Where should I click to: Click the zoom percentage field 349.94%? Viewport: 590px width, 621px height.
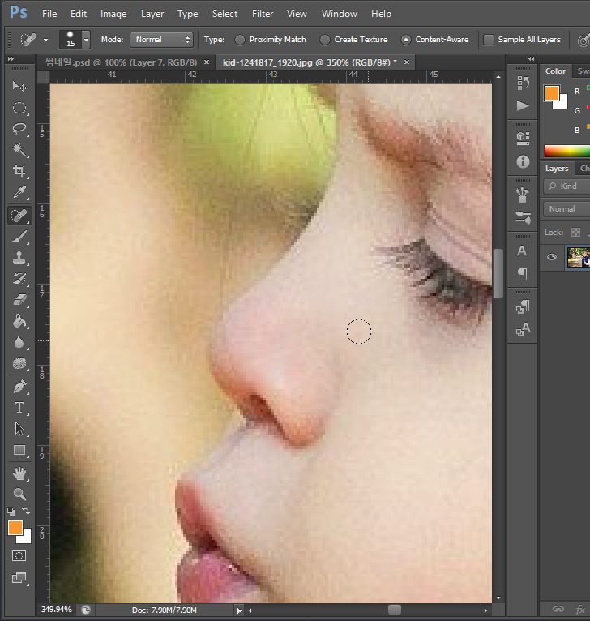57,610
